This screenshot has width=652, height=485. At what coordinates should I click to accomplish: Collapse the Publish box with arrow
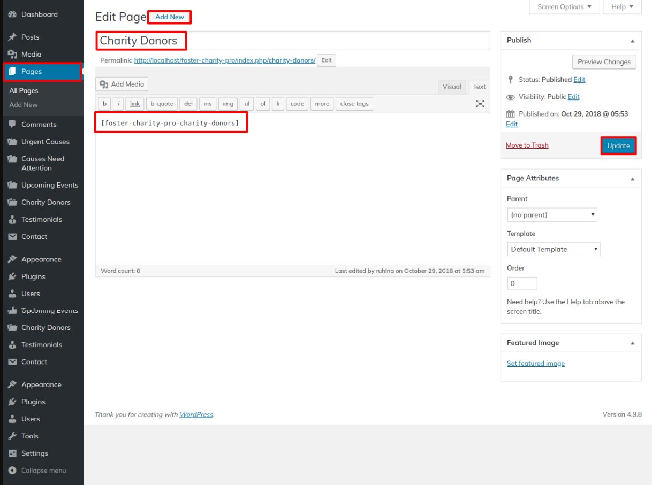[632, 41]
